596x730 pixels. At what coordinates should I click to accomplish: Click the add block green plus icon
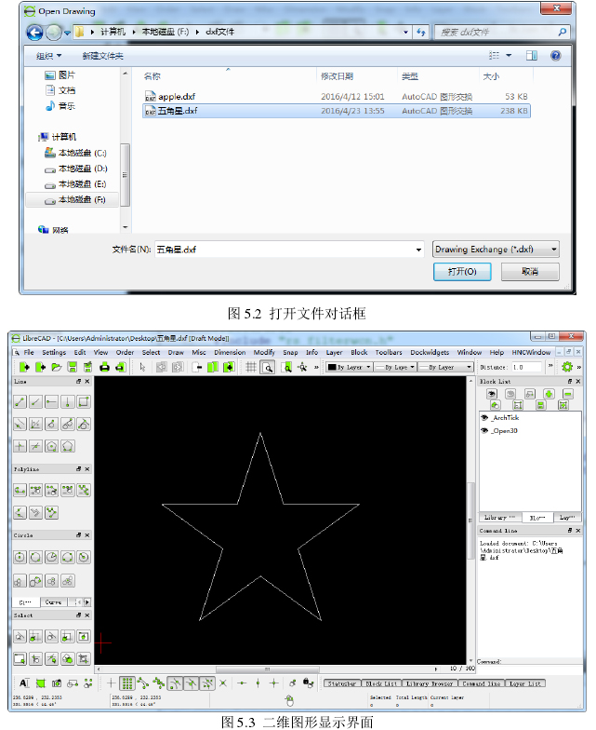pyautogui.click(x=550, y=394)
